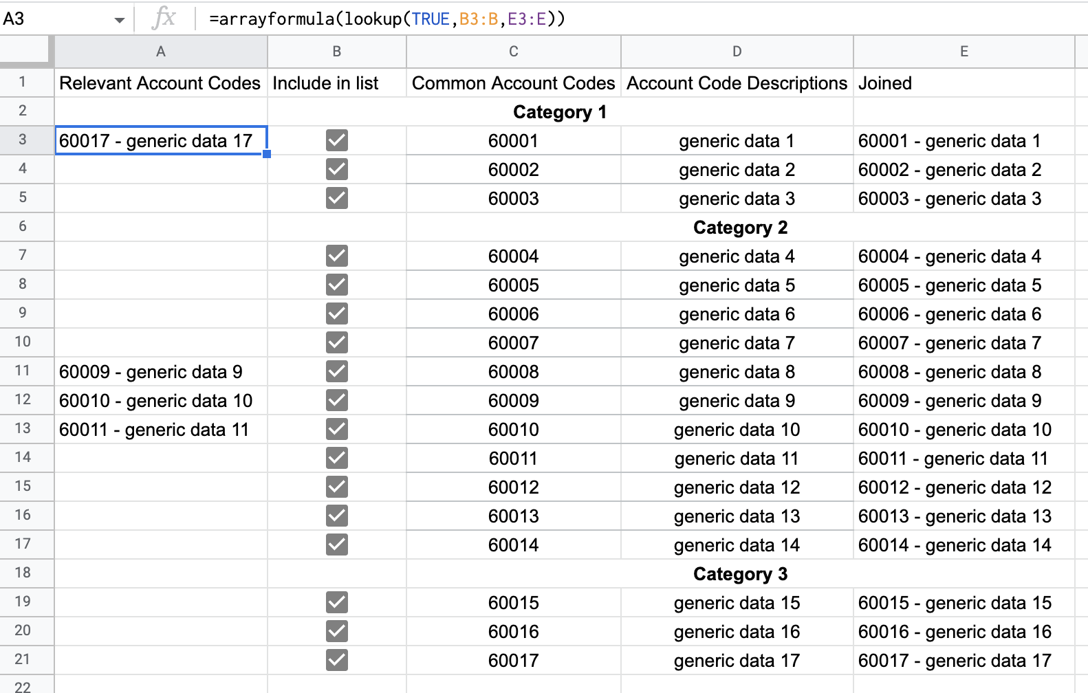Click the 'Category 2' cell
Viewport: 1088px width, 693px height.
coord(741,227)
